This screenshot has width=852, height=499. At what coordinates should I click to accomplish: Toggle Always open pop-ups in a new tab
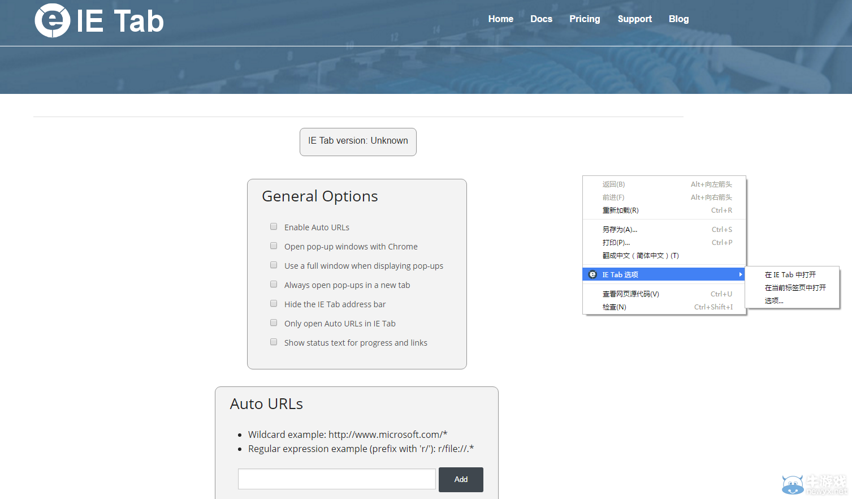[x=274, y=284]
